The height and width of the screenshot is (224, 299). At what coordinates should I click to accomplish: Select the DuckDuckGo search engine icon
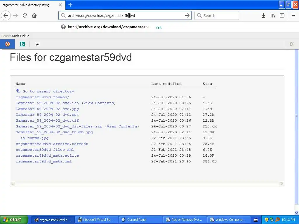7,44
